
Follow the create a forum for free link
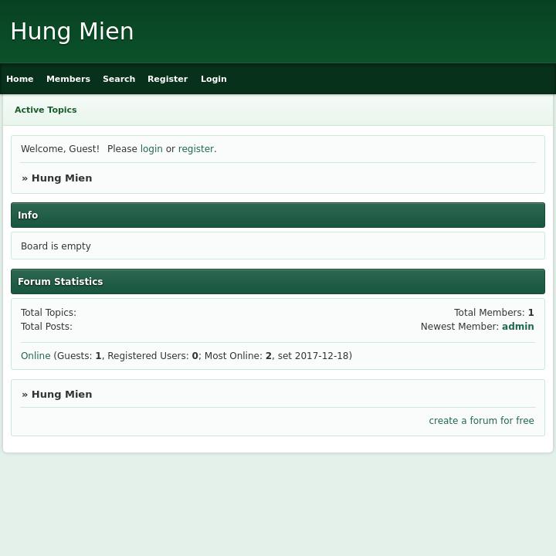[481, 421]
